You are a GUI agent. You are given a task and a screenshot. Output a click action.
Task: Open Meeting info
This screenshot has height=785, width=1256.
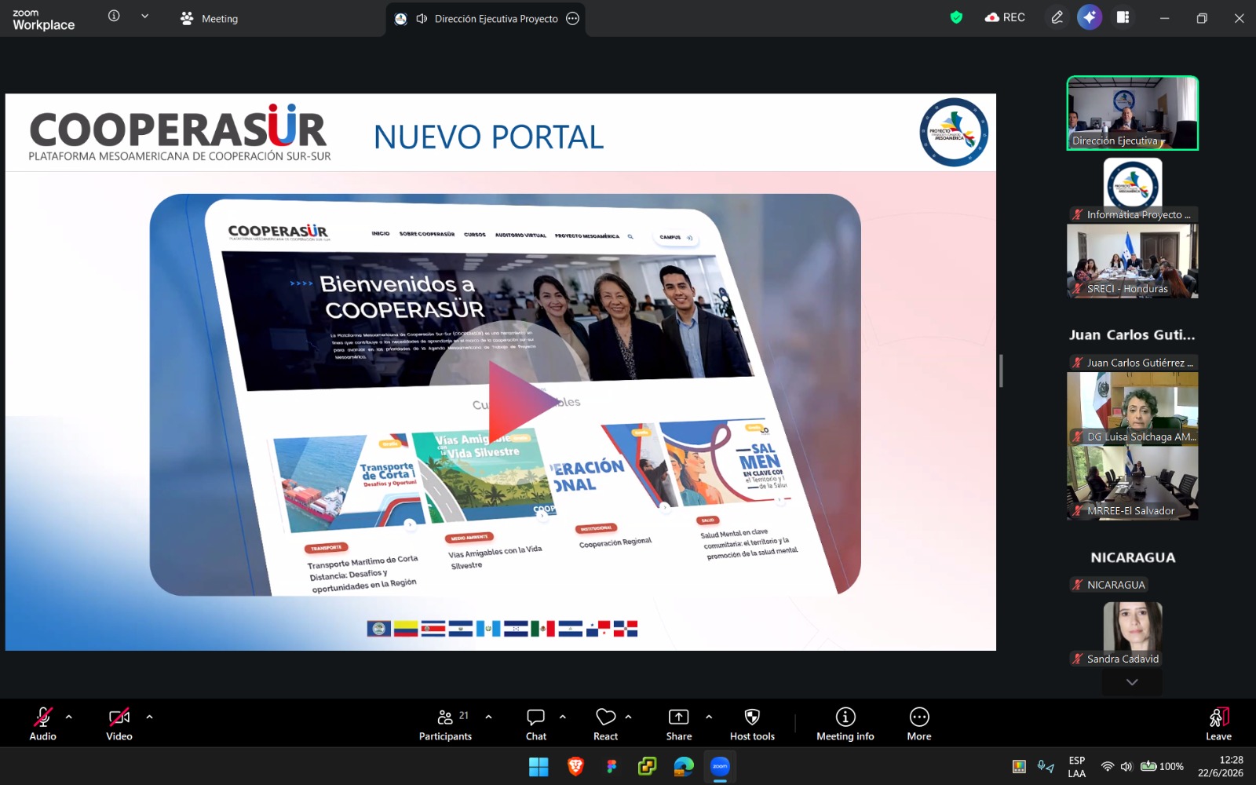[845, 724]
